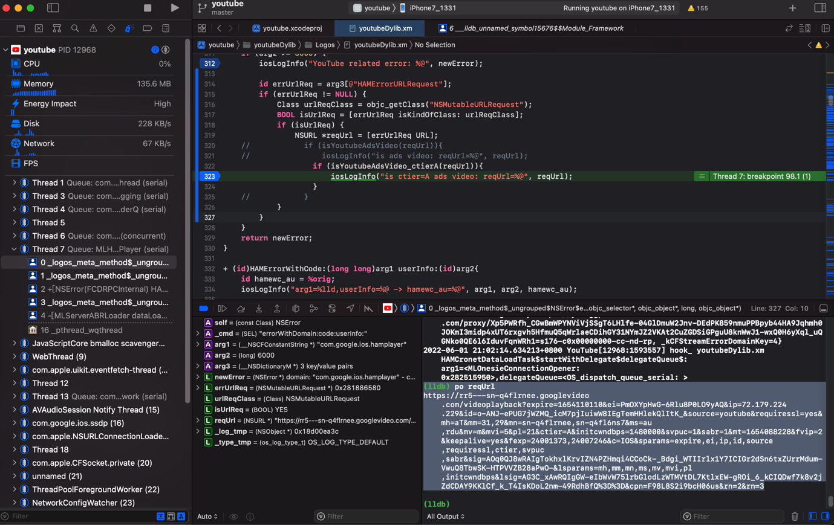
Task: Open the Project navigator folder icon
Action: click(21, 28)
